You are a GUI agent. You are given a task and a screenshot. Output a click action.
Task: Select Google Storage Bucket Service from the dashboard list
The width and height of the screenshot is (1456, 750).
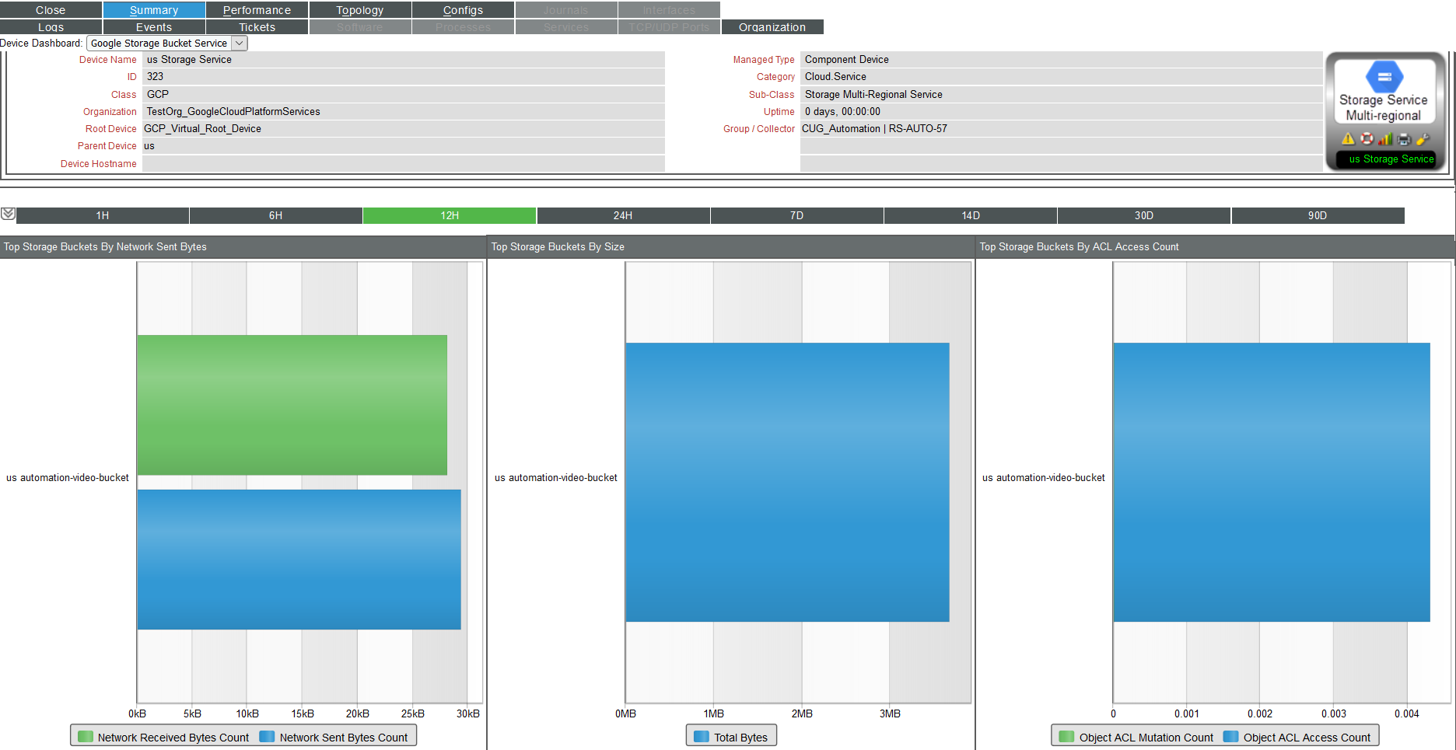click(x=159, y=43)
